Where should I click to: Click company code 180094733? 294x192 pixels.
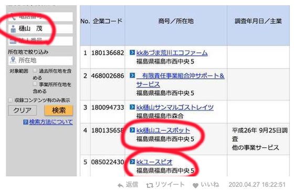[x=108, y=107]
